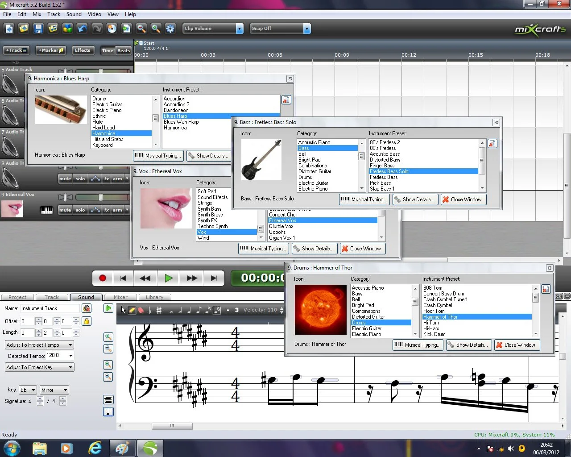Click the Burn CD icon

112,29
